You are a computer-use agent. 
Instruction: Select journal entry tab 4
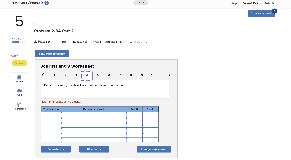point(87,76)
